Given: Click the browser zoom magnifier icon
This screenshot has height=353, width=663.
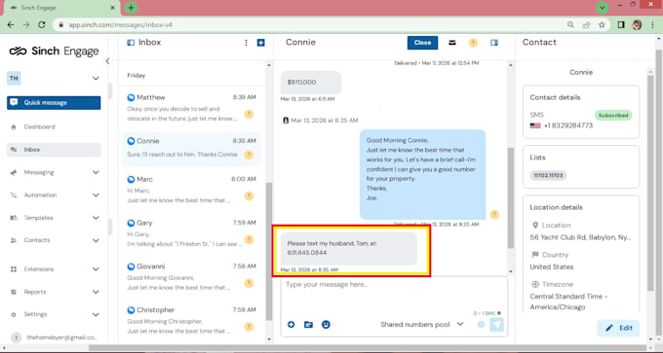Looking at the screenshot, I should [x=570, y=25].
